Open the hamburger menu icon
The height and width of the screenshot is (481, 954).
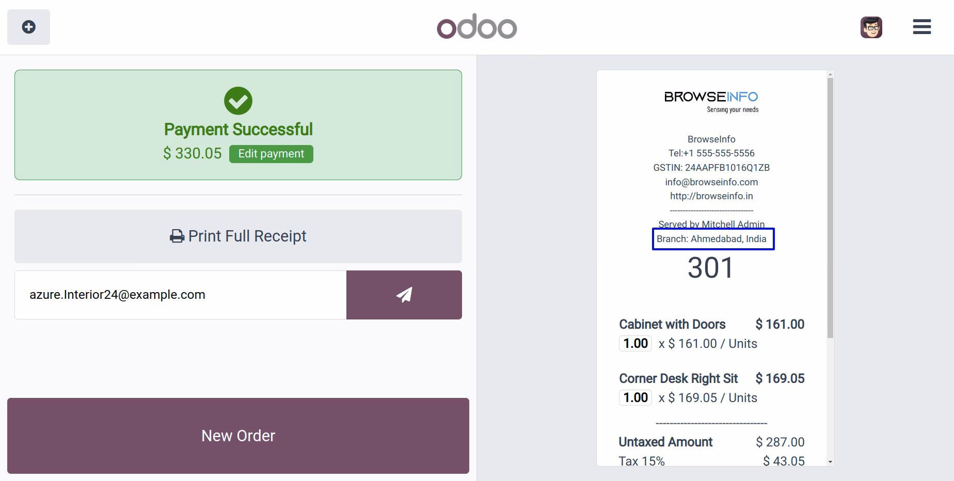pyautogui.click(x=921, y=27)
